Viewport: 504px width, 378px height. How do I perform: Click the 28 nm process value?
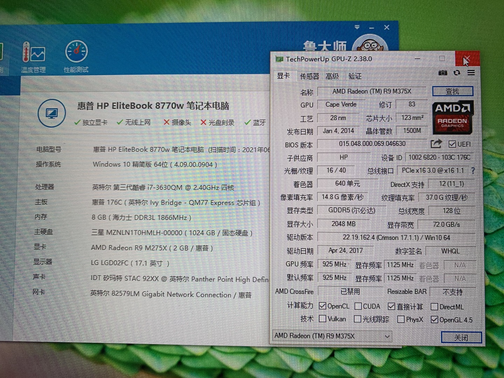[x=338, y=118]
